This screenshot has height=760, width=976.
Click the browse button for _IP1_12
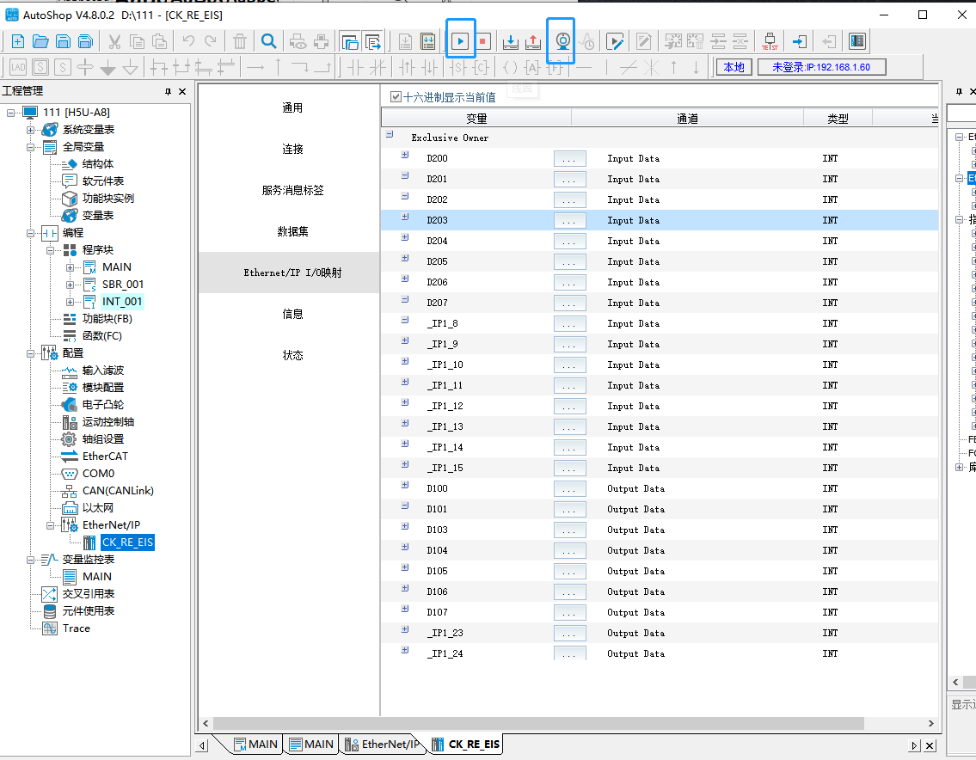click(x=569, y=407)
